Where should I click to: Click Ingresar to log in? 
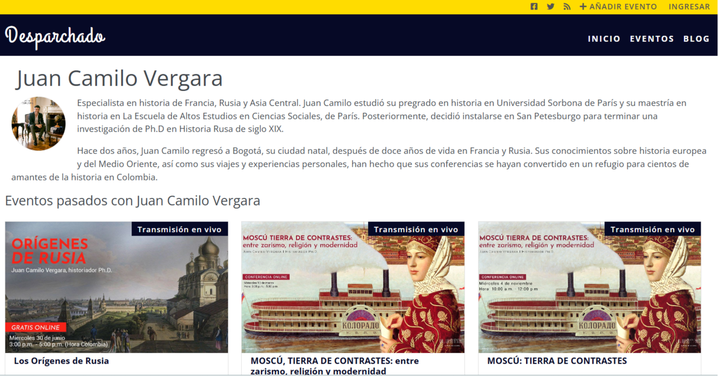[689, 6]
